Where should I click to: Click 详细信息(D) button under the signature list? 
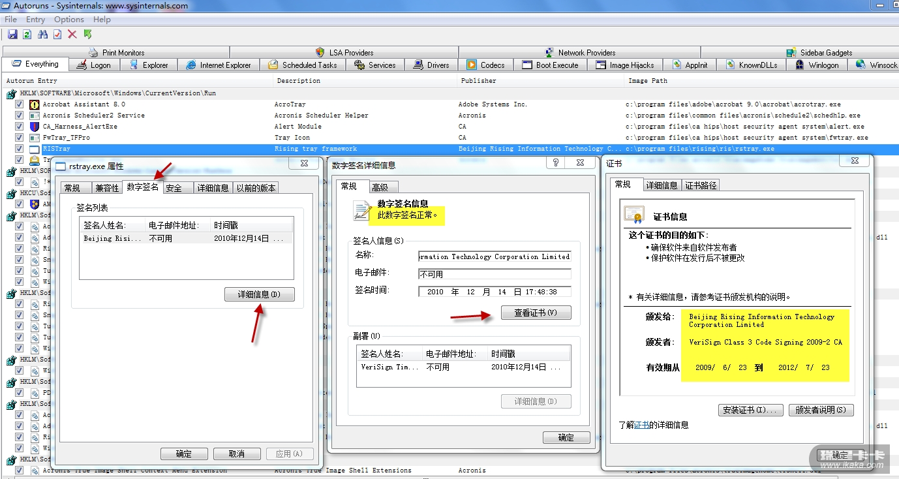pos(259,294)
